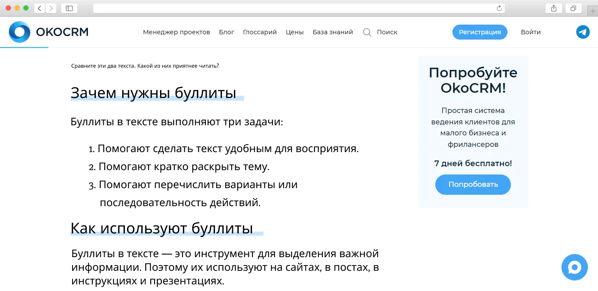Click the Регистрация button
Viewport: 598px width, 291px height.
point(480,32)
